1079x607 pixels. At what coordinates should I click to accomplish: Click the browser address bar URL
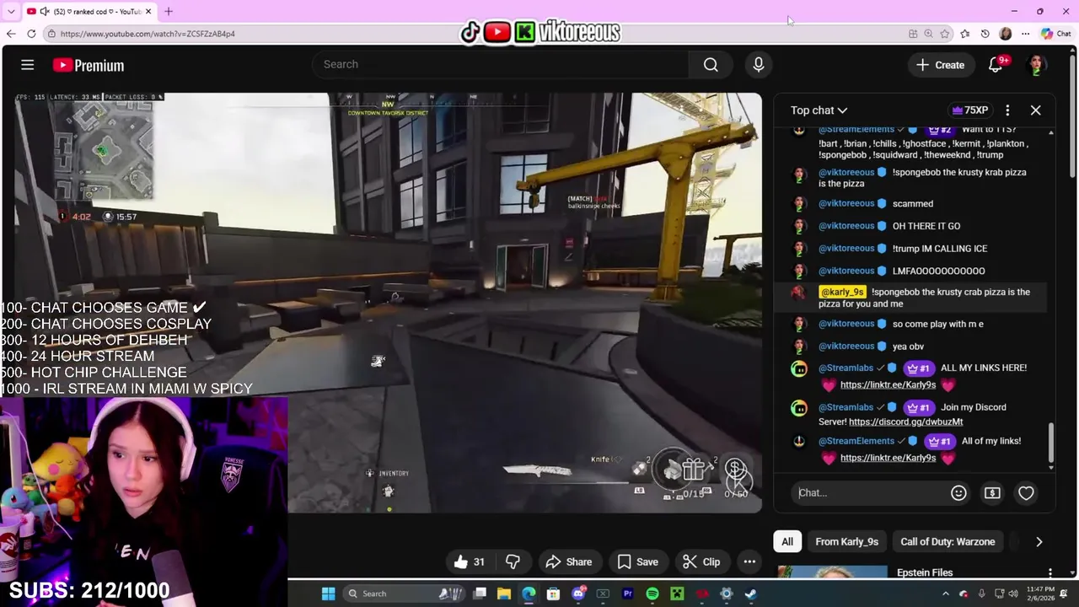[148, 34]
